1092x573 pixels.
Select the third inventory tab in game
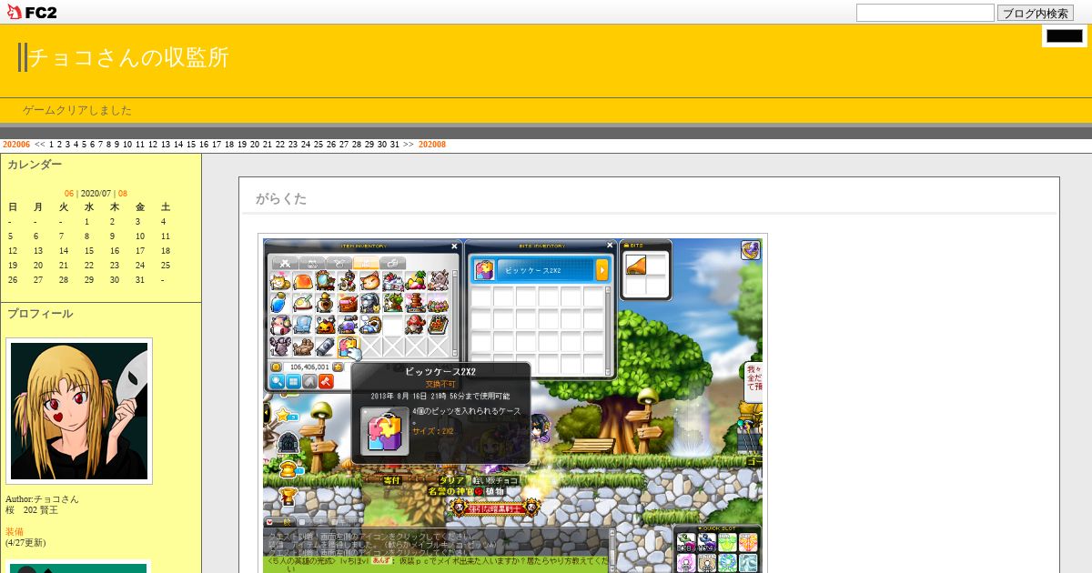click(x=339, y=263)
